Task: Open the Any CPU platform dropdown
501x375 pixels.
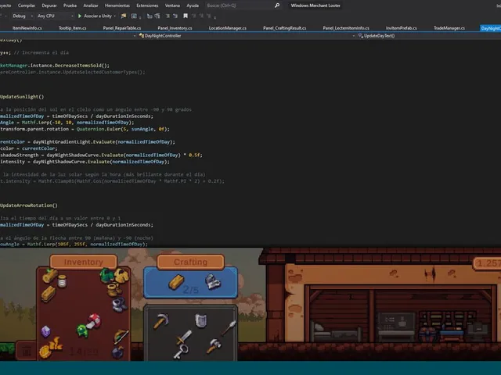Action: coord(55,16)
